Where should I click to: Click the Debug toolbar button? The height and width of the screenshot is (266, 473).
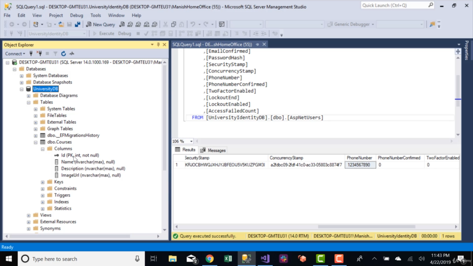click(x=125, y=33)
